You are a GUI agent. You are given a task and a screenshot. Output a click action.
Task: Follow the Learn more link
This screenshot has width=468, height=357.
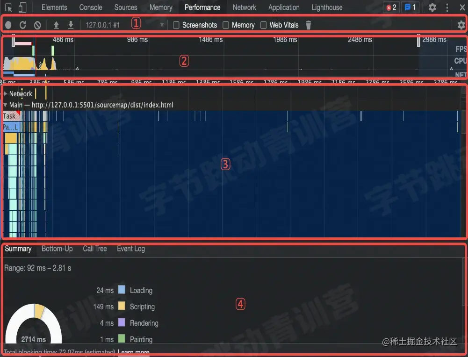pyautogui.click(x=133, y=352)
